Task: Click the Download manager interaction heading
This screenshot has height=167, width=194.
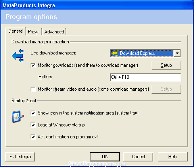Action: [40, 42]
